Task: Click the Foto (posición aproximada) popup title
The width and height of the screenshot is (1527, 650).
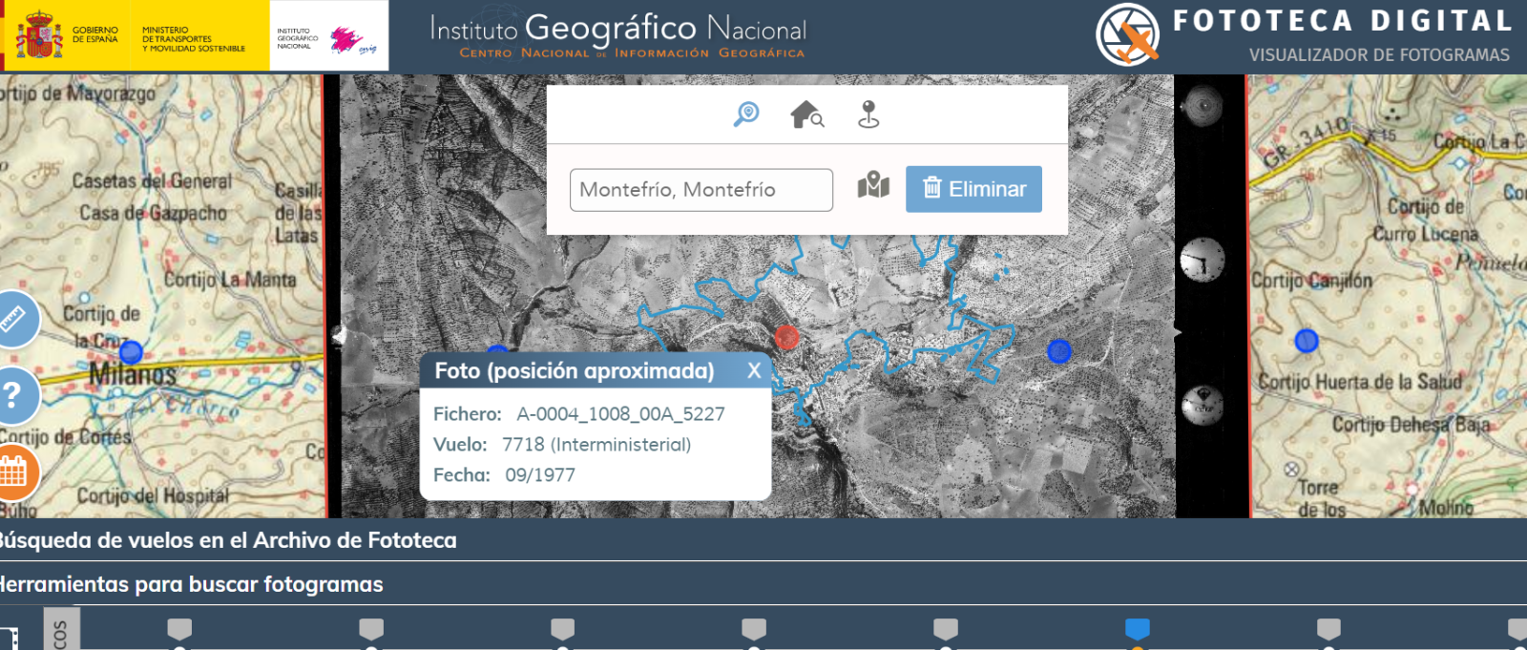Action: pos(575,370)
